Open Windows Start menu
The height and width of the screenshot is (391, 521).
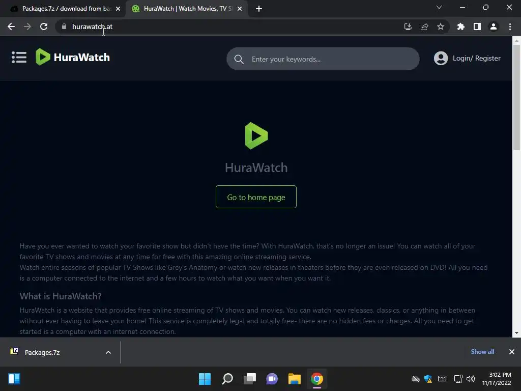(x=205, y=379)
